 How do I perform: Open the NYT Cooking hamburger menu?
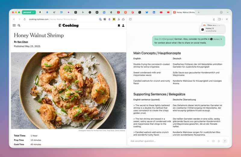(14, 25)
